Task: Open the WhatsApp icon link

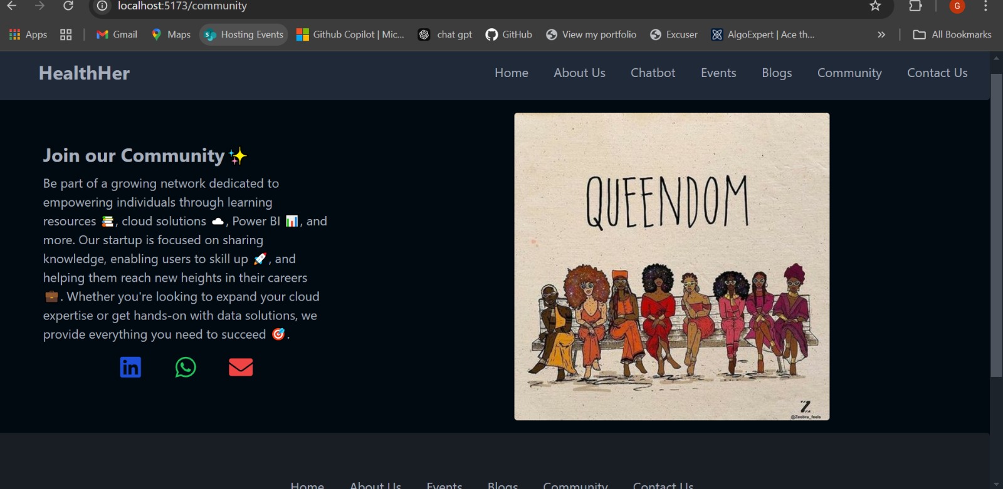Action: tap(186, 367)
